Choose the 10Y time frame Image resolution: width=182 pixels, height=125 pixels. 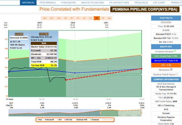click(x=59, y=18)
